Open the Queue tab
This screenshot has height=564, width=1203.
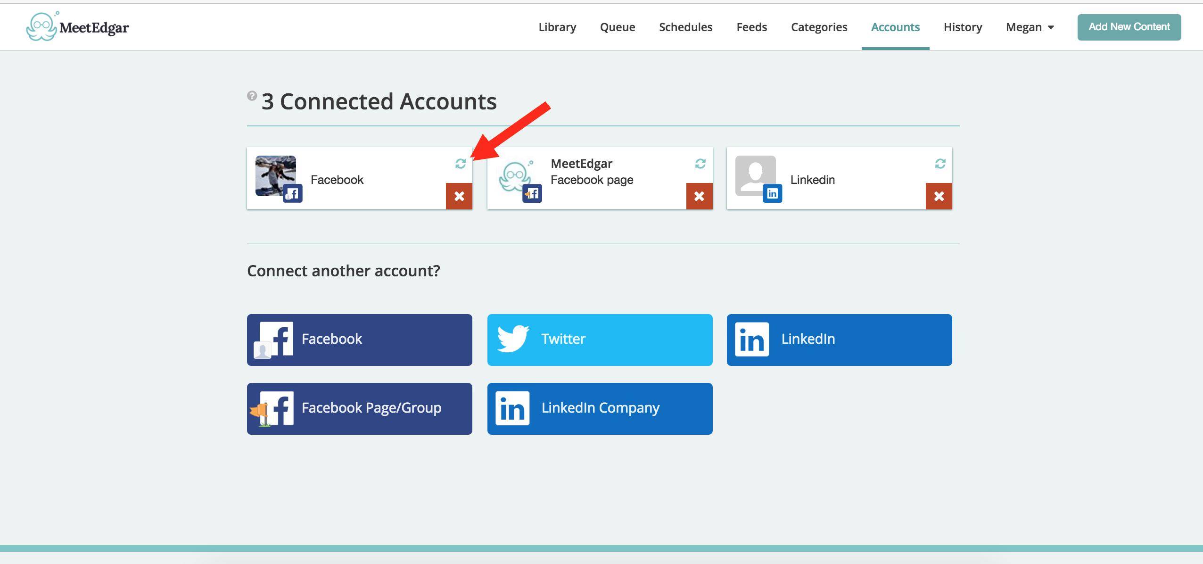617,27
